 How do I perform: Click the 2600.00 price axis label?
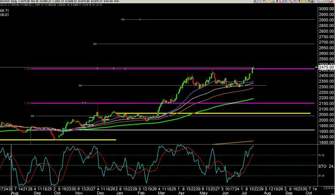(326, 53)
